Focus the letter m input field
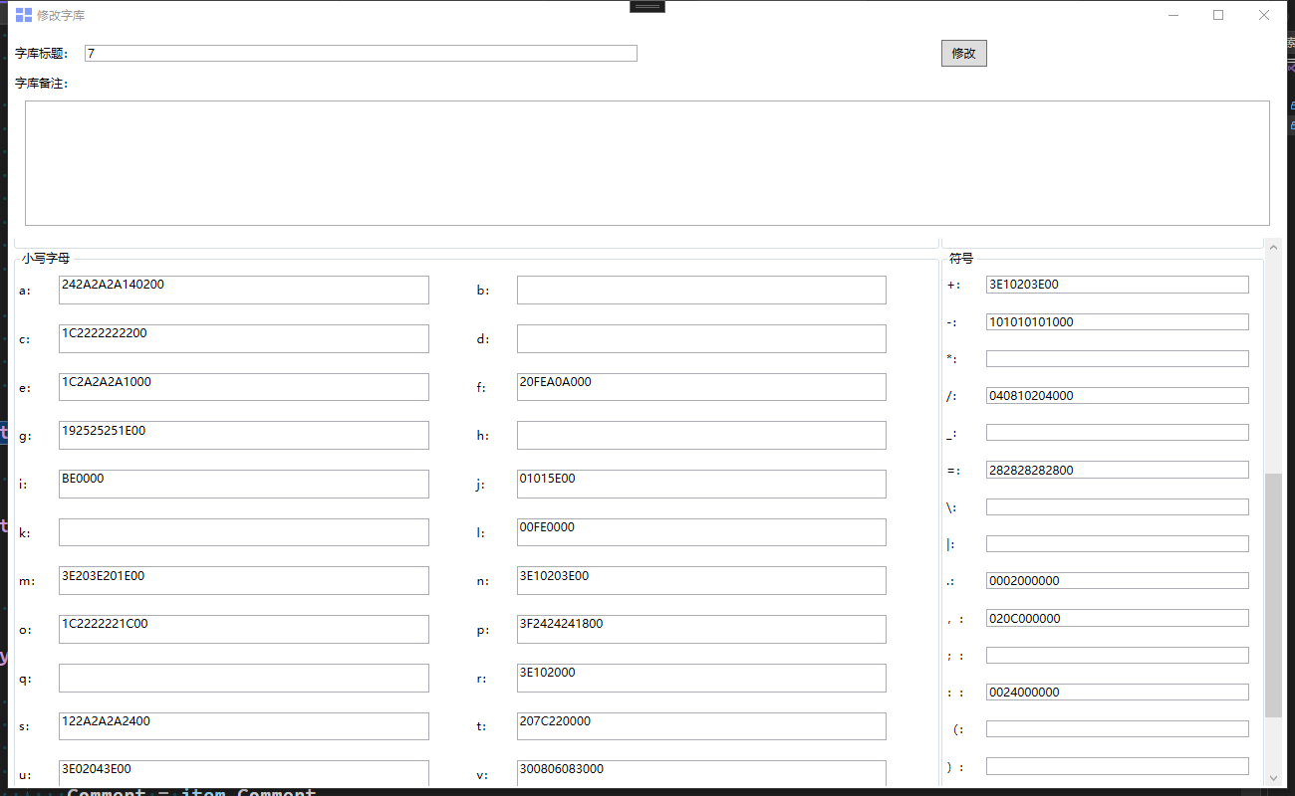The image size is (1295, 796). coord(244,580)
